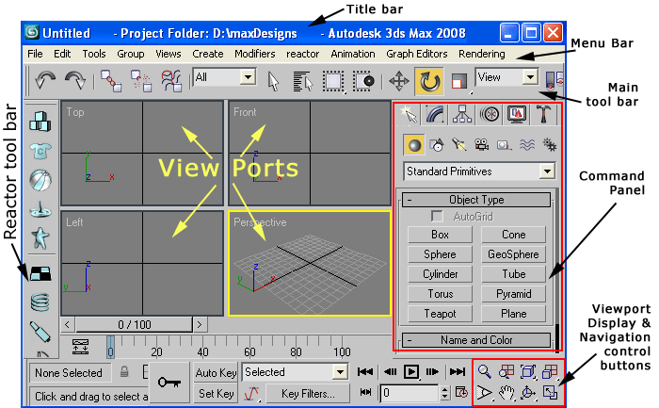Click the reactor Cloth Collection shirt icon
Viewport: 659px width, 408px height.
pyautogui.click(x=40, y=151)
